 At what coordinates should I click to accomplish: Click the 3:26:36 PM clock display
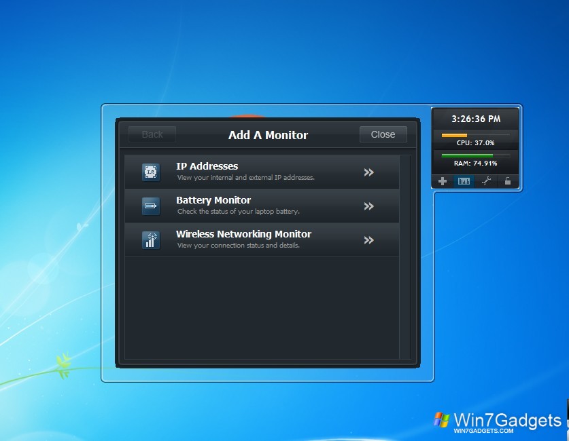click(x=476, y=119)
